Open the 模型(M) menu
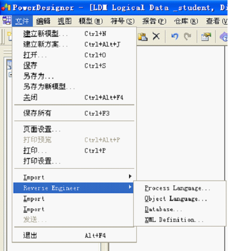 click(x=91, y=21)
